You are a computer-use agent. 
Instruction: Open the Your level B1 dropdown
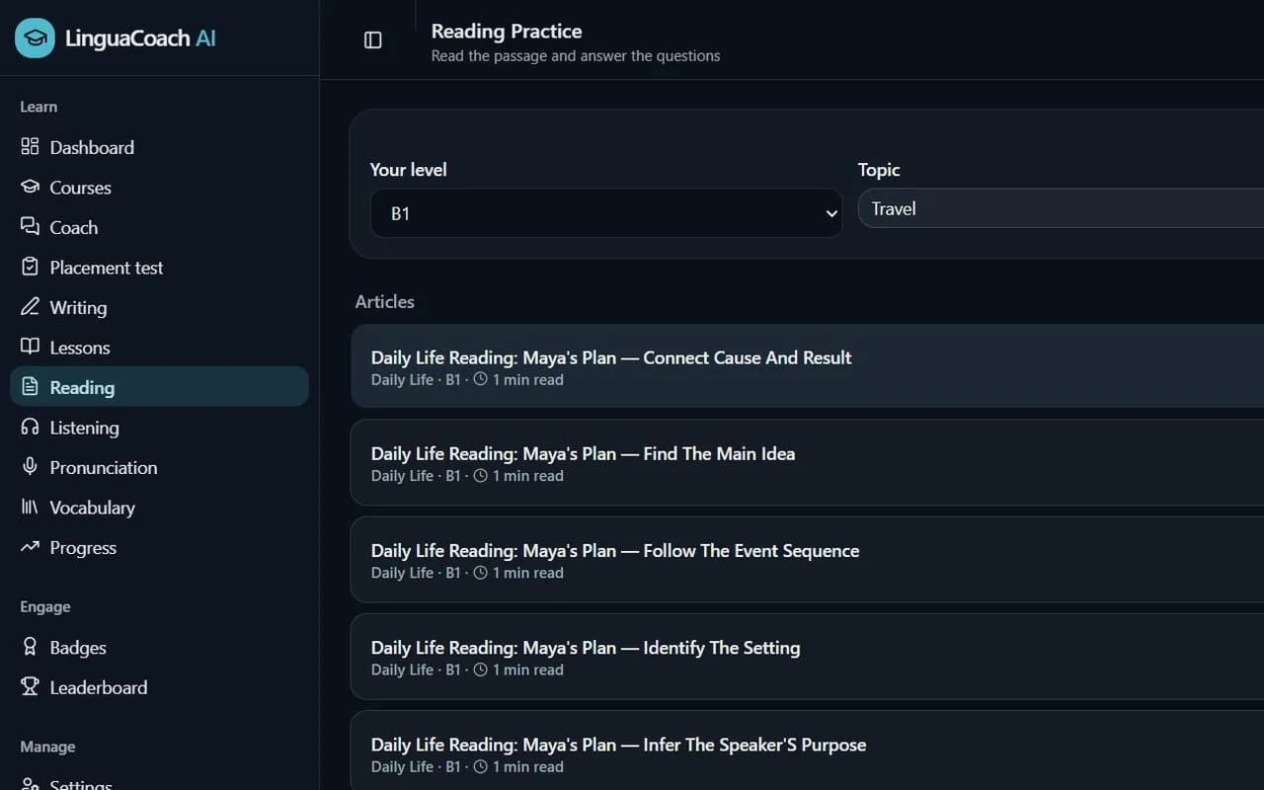(605, 213)
